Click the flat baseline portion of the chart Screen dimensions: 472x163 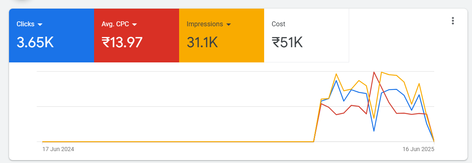pos(177,142)
